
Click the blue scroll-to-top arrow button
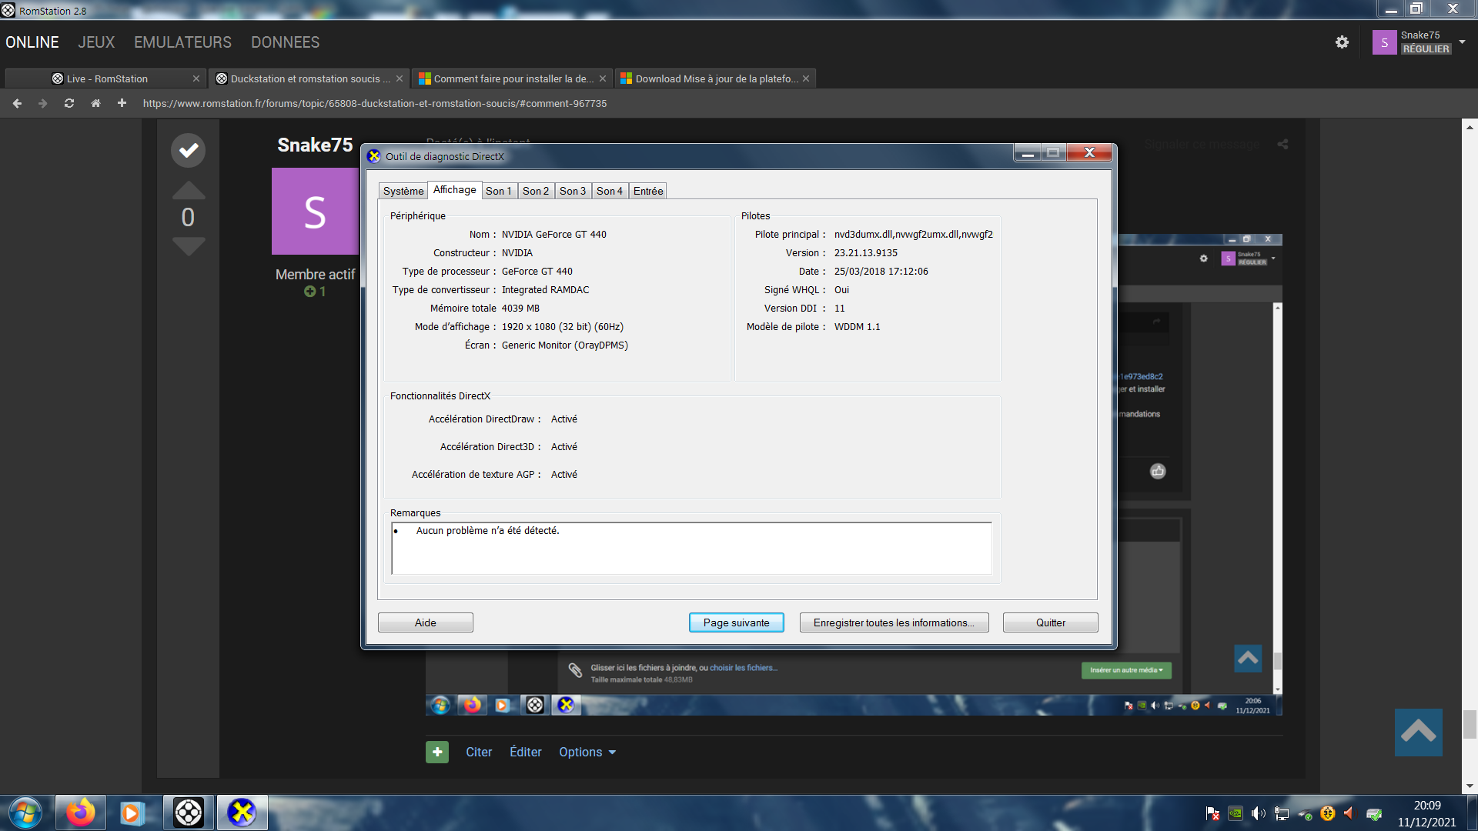coord(1418,732)
